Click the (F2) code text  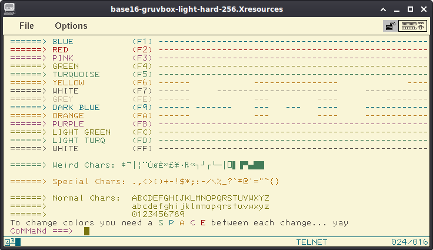coord(142,50)
